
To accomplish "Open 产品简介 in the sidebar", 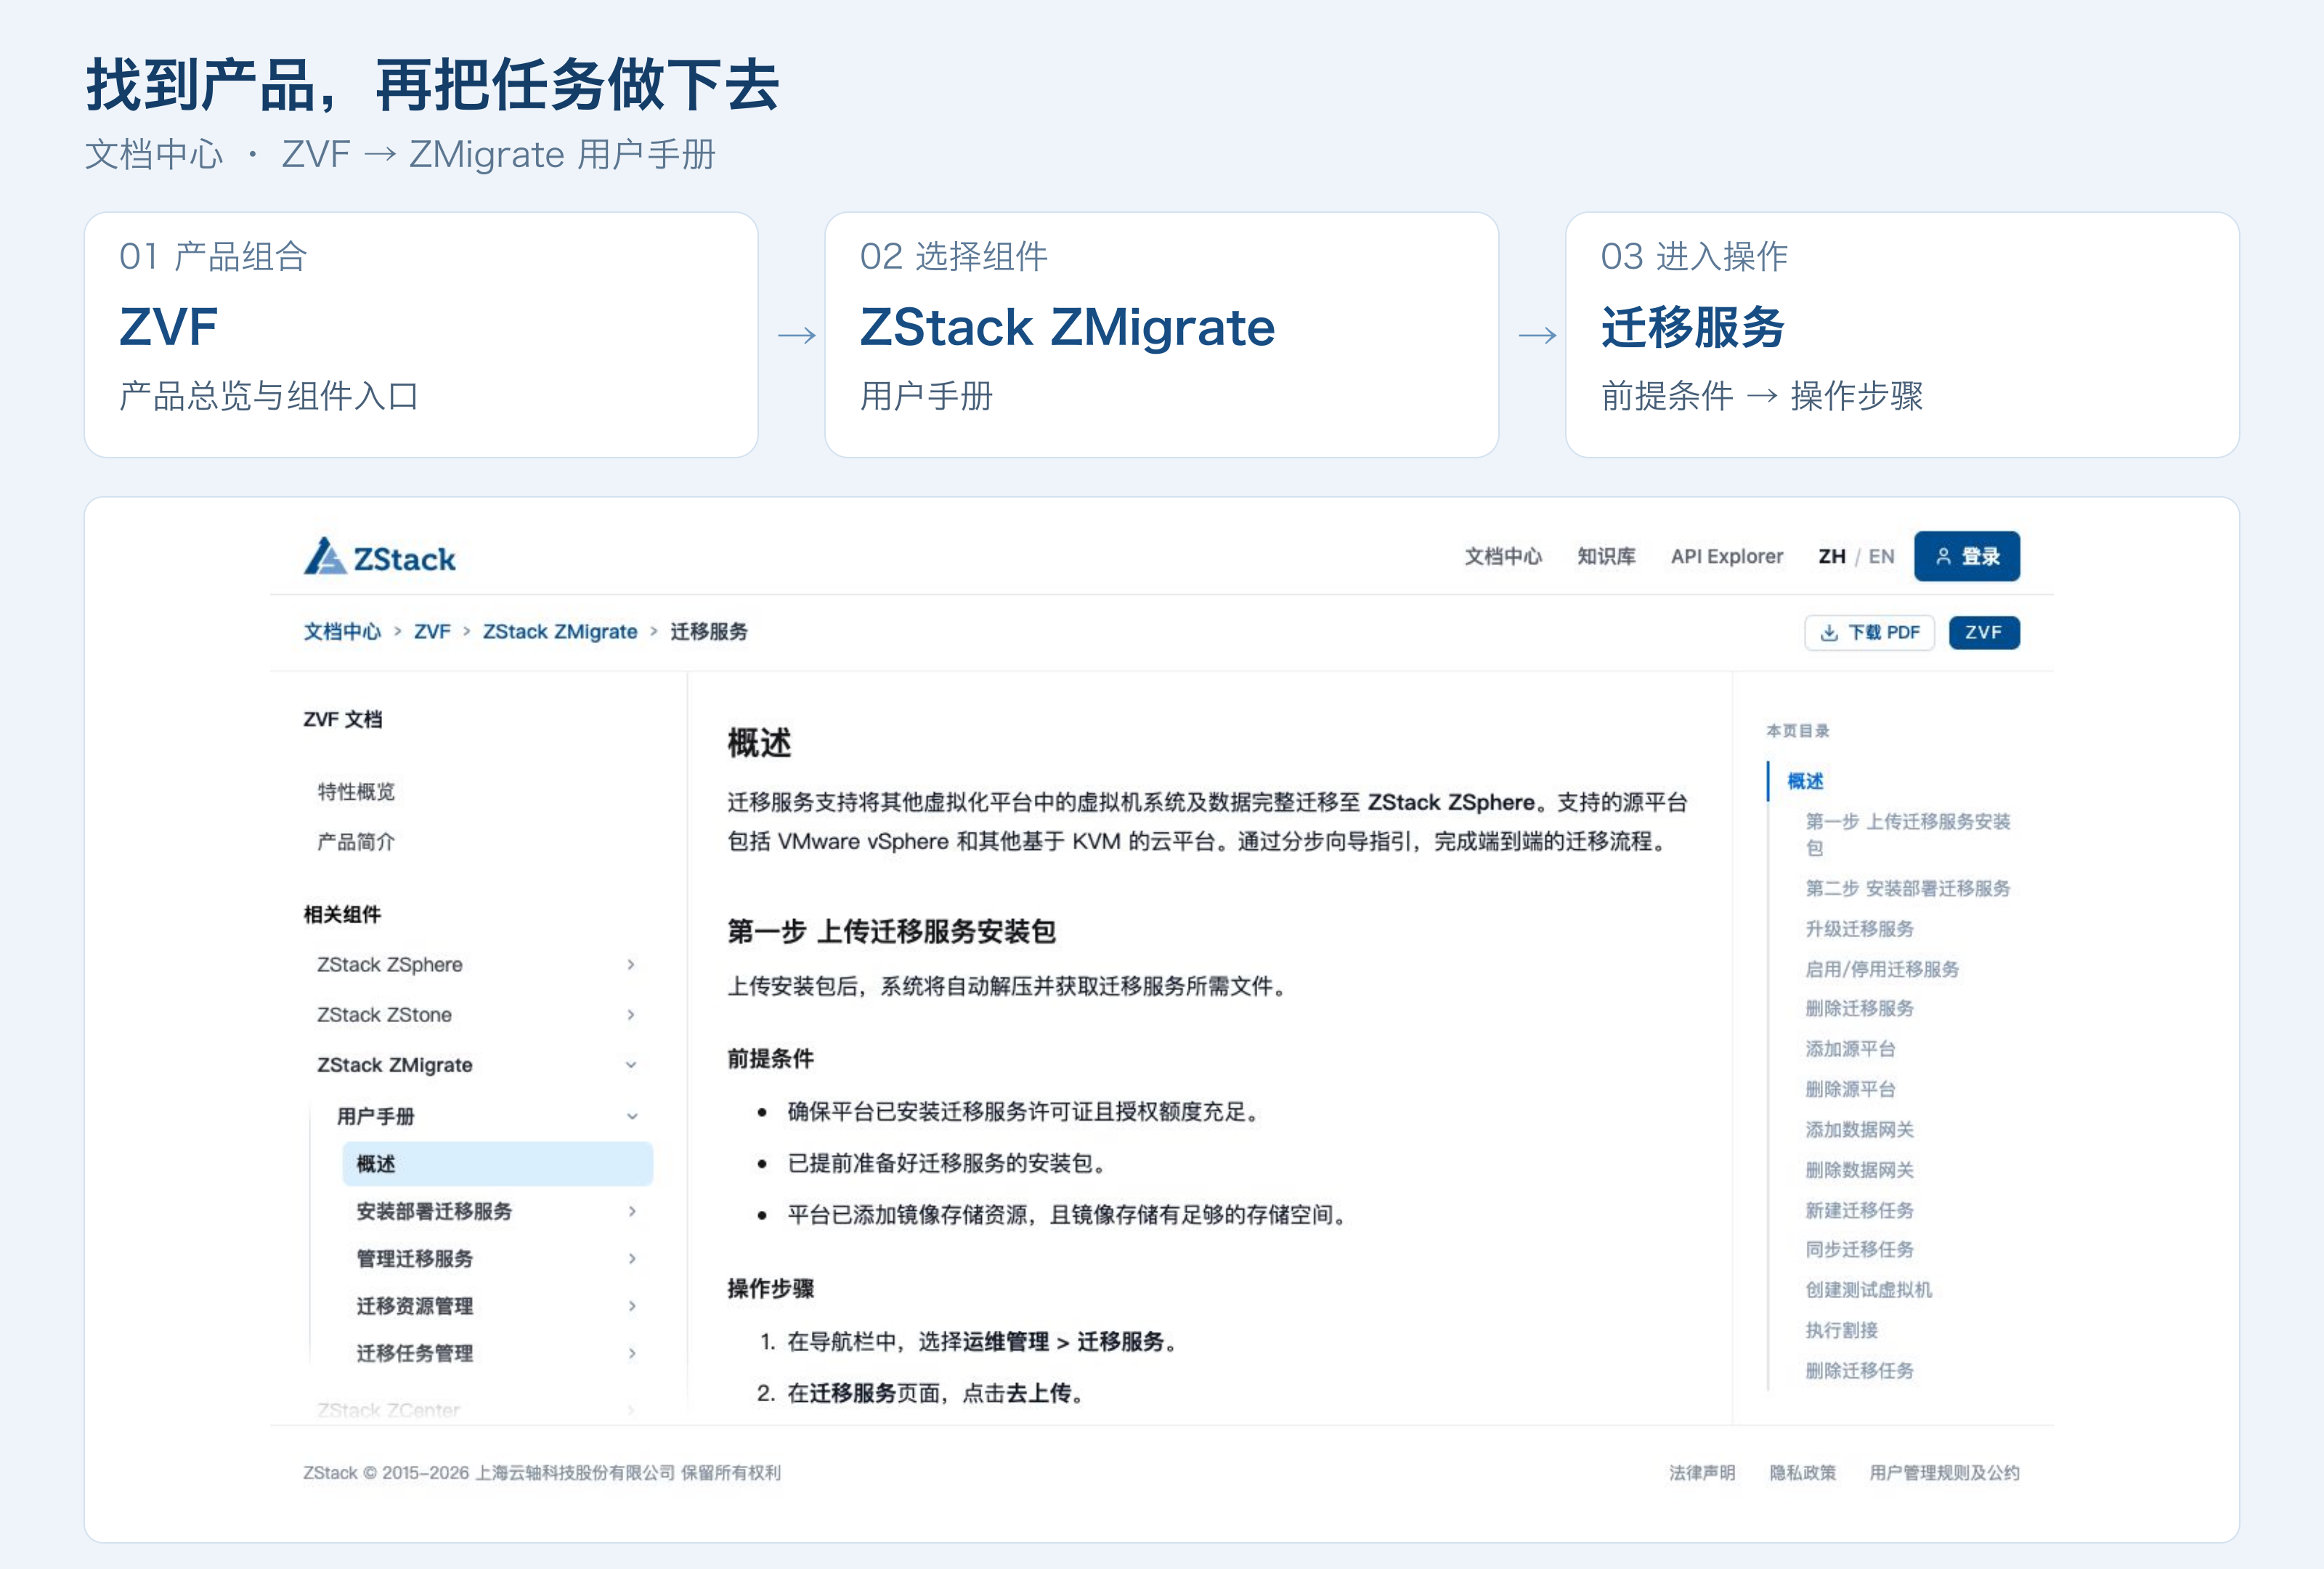I will click(x=356, y=842).
